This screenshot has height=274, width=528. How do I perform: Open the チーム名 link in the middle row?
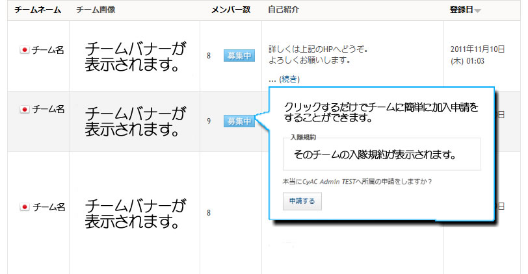tap(48, 110)
